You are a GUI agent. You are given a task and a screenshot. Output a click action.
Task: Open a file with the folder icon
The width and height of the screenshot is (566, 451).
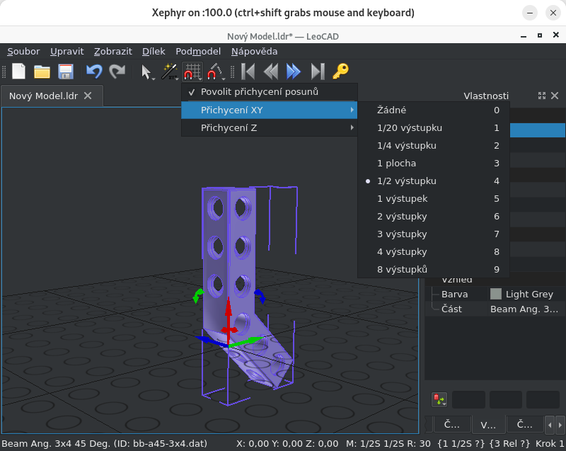(42, 72)
